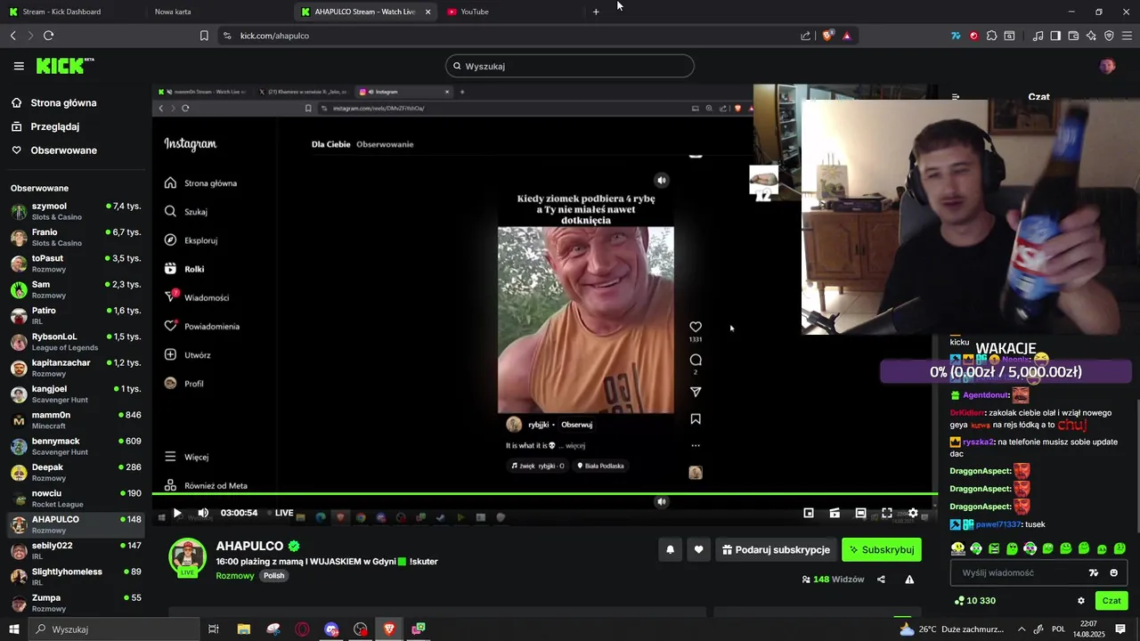Mute the stream volume speaker icon
The height and width of the screenshot is (641, 1140).
click(x=203, y=513)
